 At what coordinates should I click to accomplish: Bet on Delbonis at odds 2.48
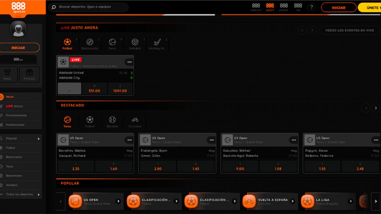360,166
